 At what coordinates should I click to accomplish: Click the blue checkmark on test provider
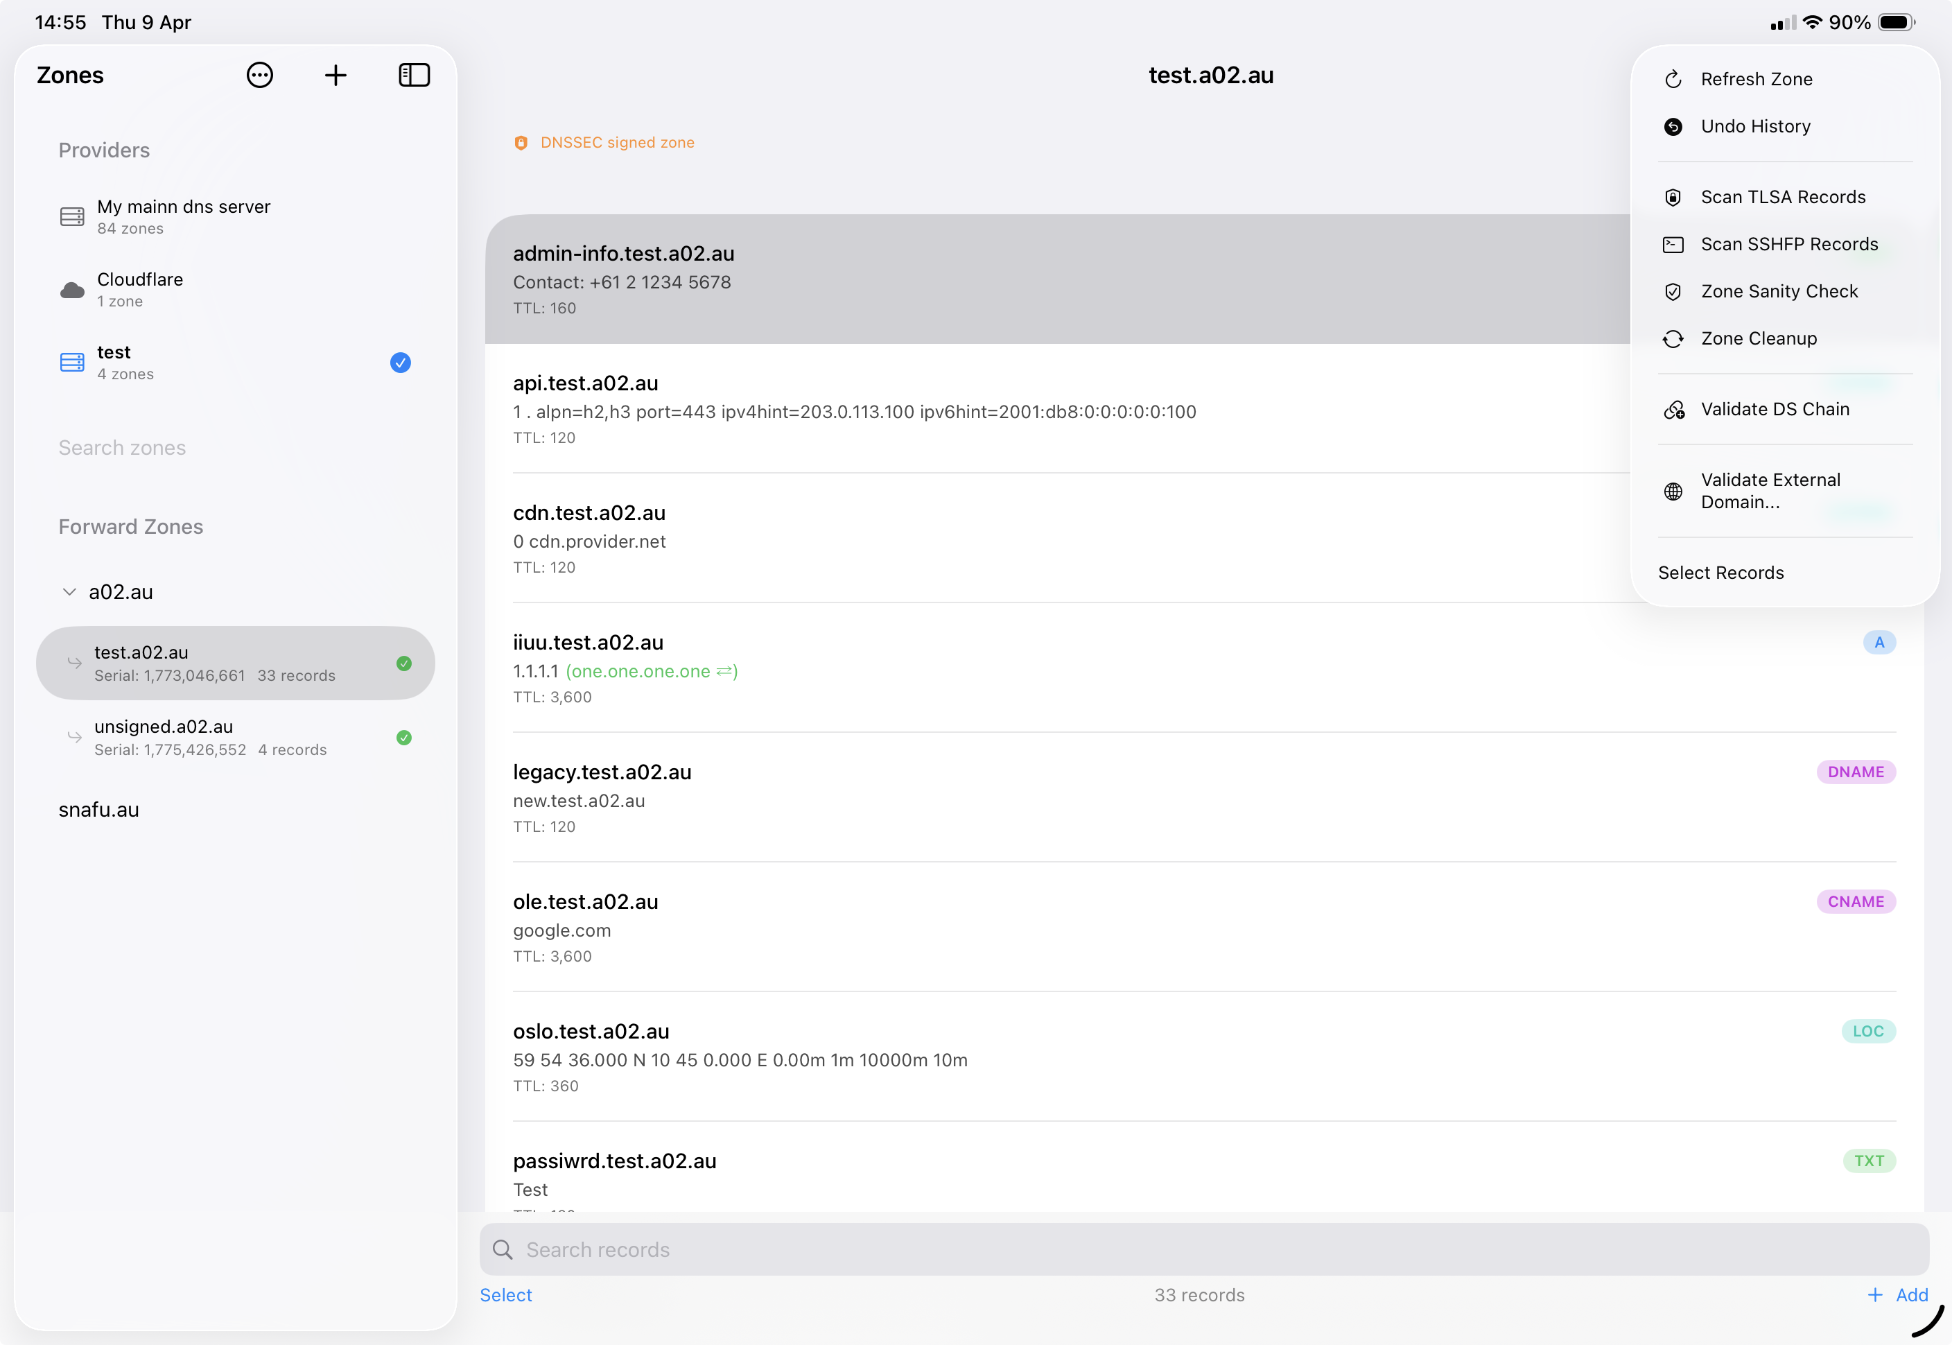pos(400,363)
